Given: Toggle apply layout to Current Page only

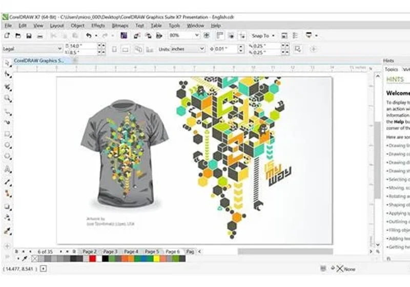Looking at the screenshot, I should click(150, 49).
